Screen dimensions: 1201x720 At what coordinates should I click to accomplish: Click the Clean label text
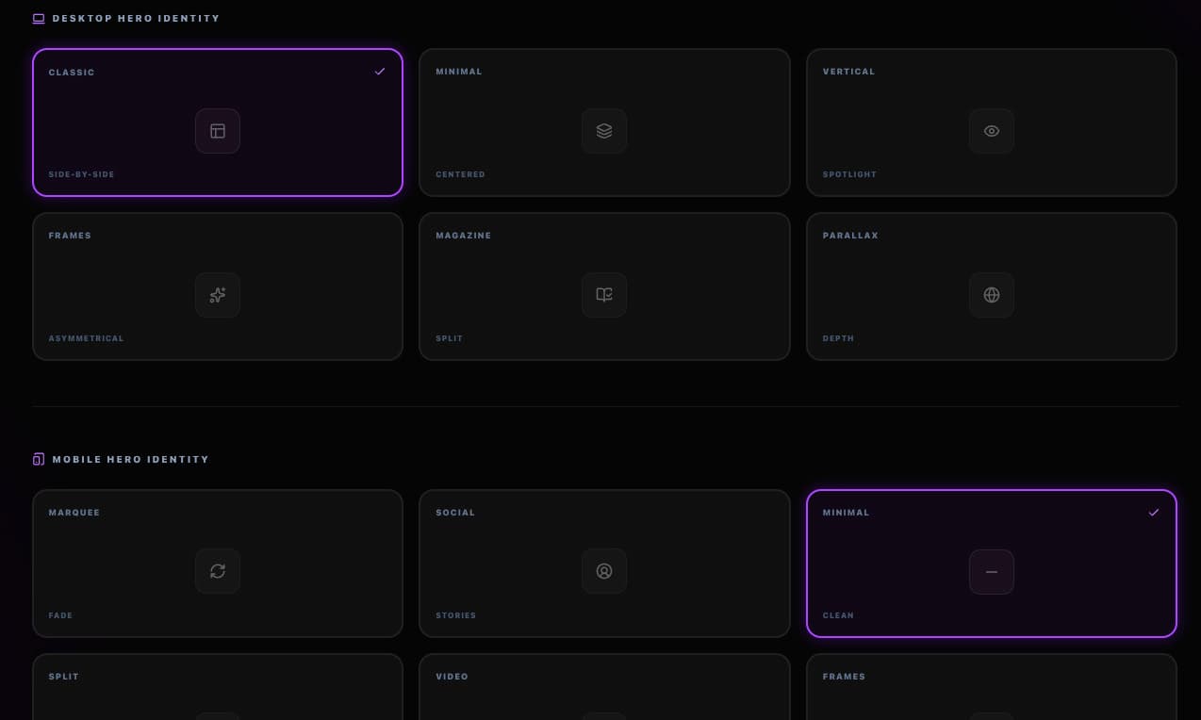838,615
